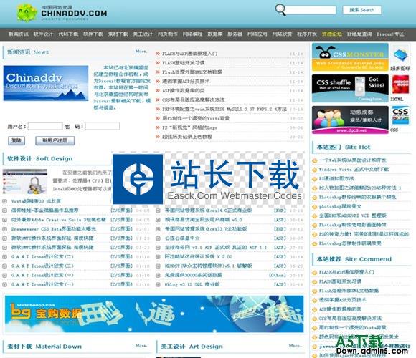This screenshot has width=416, height=358.
Task: Open the 素材下载 nav menu item
Action: [118, 34]
